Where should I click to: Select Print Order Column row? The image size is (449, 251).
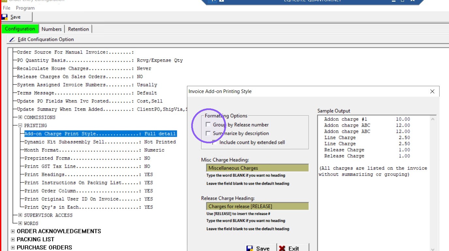[x=89, y=191]
